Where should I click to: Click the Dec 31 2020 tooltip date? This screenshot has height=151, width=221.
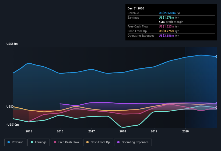(x=136, y=8)
